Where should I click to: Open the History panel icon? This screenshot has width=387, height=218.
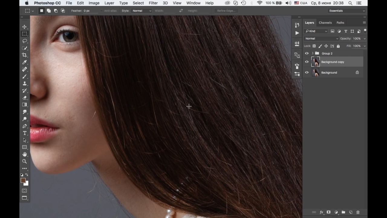(x=297, y=25)
